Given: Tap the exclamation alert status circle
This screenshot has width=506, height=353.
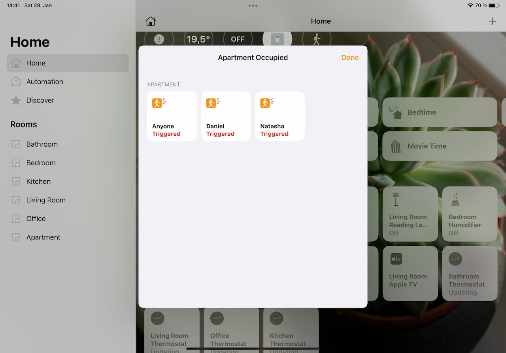Looking at the screenshot, I should pyautogui.click(x=159, y=39).
